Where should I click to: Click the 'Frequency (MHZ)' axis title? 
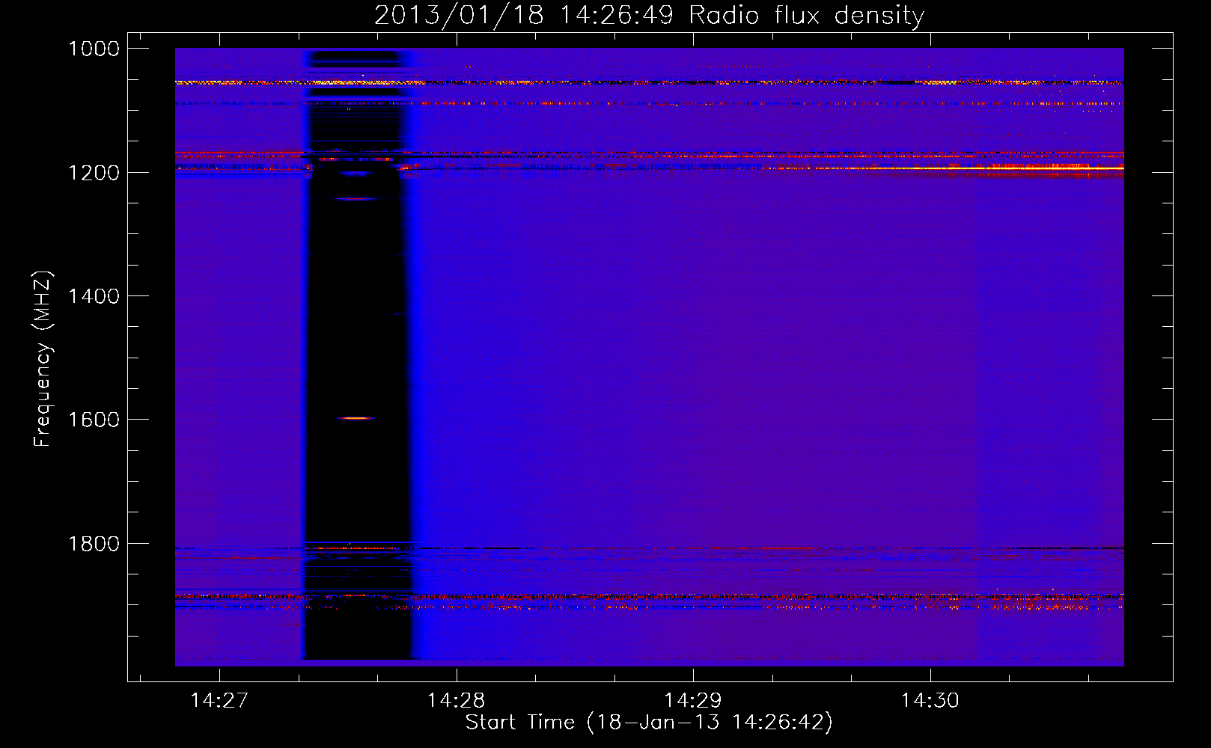click(x=43, y=359)
